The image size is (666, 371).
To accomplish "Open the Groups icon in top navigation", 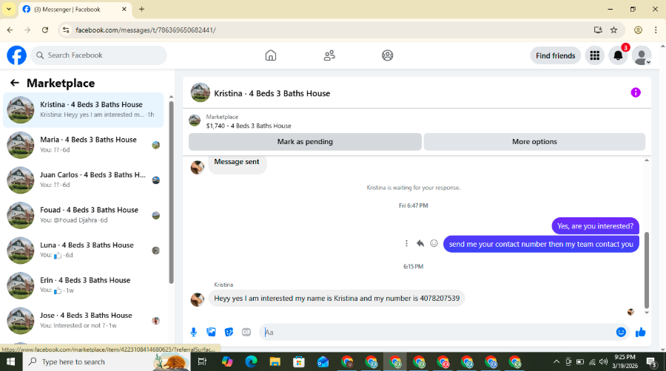I will pyautogui.click(x=387, y=55).
